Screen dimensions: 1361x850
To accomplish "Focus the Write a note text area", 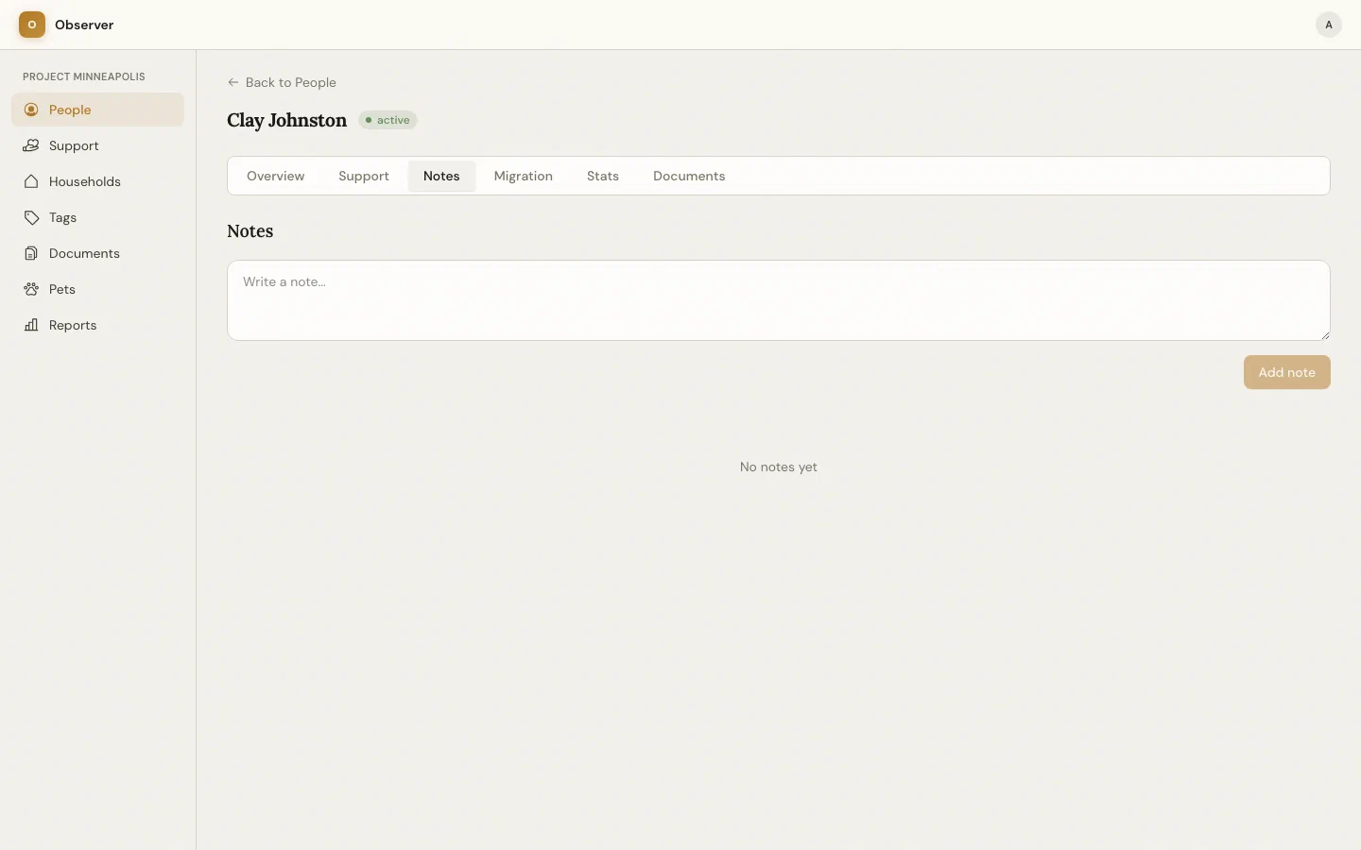I will [778, 300].
